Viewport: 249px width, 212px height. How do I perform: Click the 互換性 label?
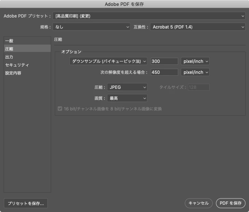click(141, 27)
